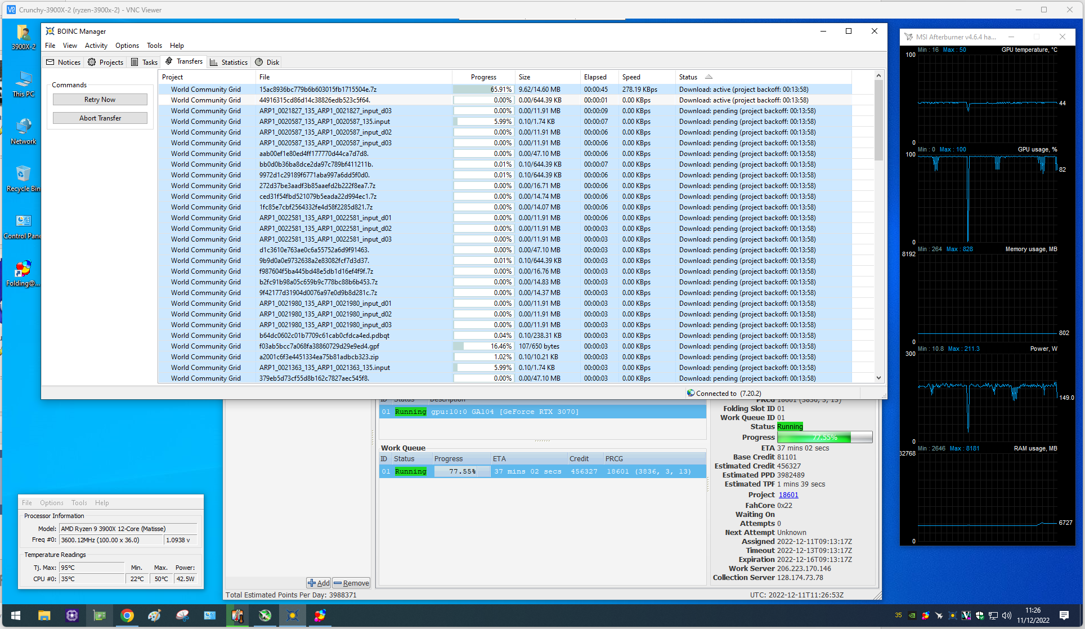The height and width of the screenshot is (629, 1085).
Task: Select transfer f03ab5bcc7a068fa38860729d29e9ed4.gpf row
Action: click(505, 346)
